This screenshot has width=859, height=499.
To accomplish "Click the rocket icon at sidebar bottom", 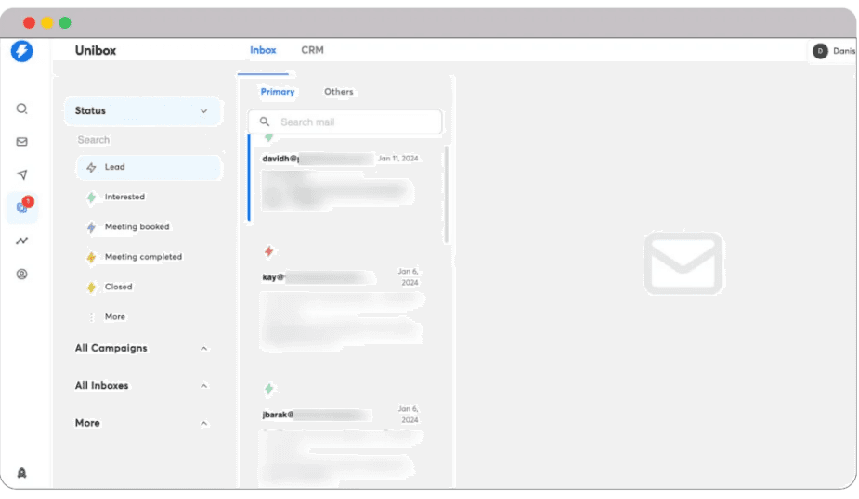I will [22, 473].
